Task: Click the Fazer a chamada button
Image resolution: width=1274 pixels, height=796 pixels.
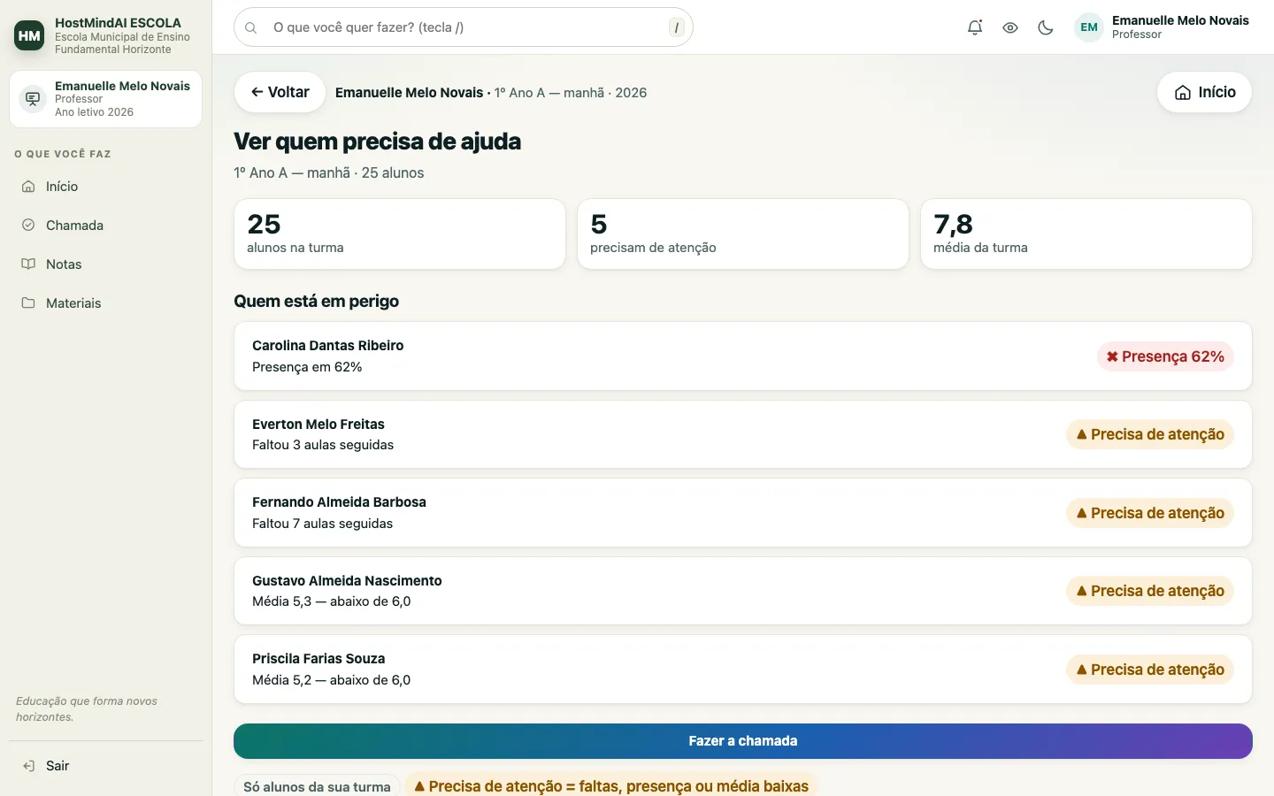Action: click(743, 741)
